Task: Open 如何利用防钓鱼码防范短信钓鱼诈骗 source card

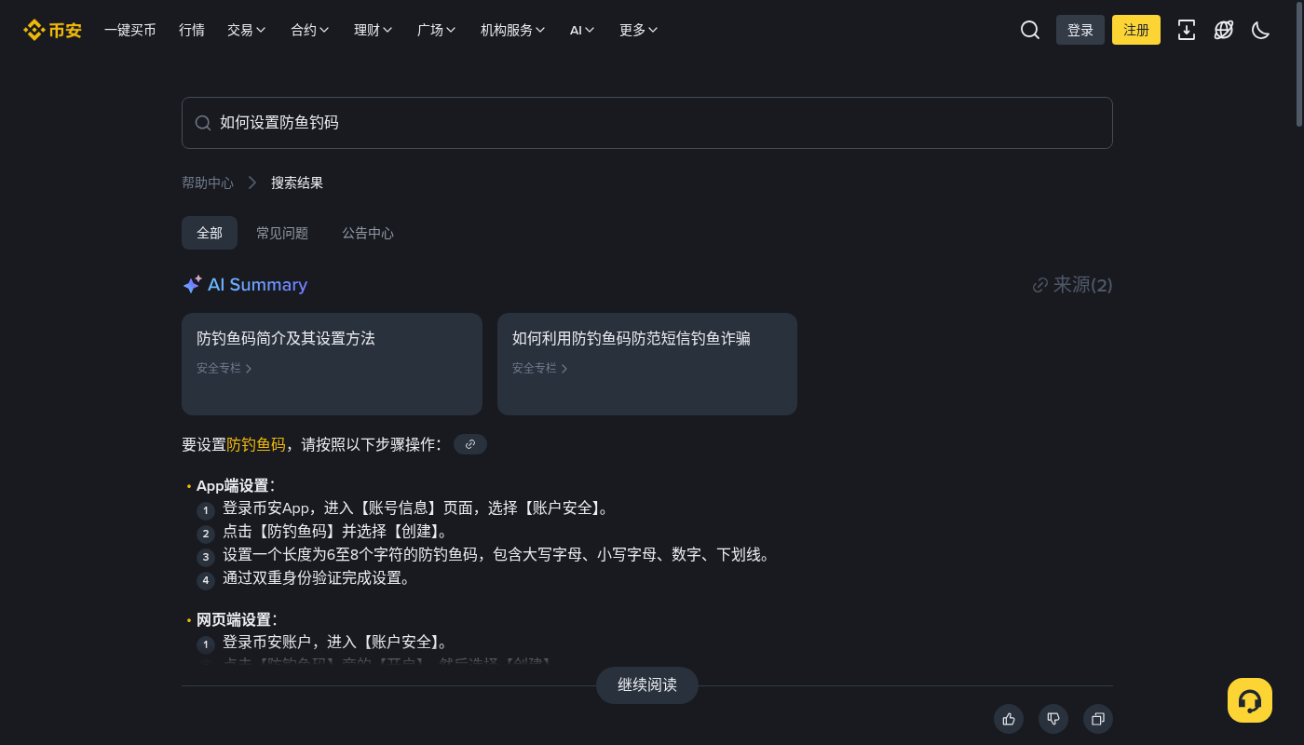Action: coord(647,364)
